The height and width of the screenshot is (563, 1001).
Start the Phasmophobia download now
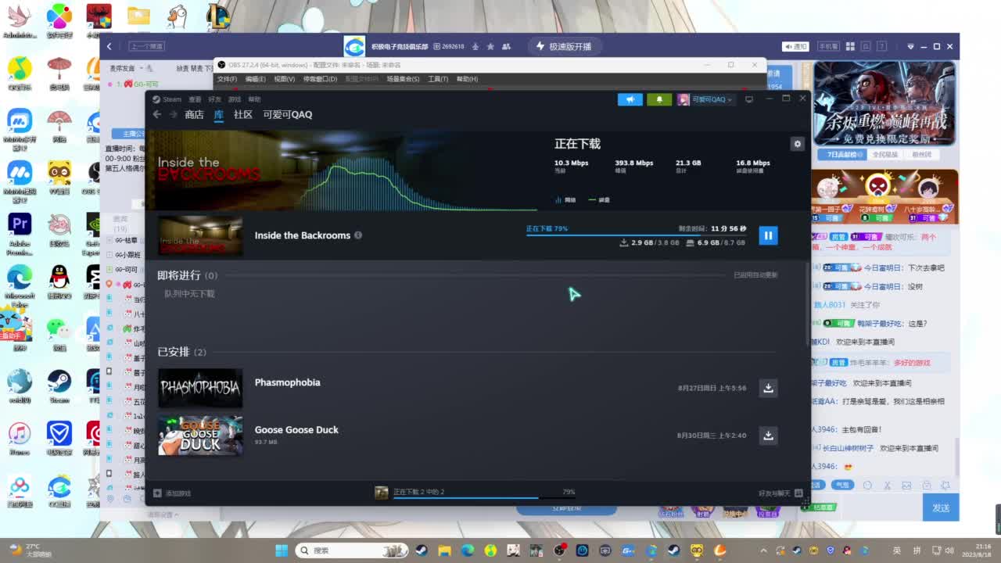(x=768, y=388)
